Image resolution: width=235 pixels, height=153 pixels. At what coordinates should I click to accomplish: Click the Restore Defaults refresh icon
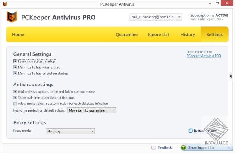click(191, 131)
